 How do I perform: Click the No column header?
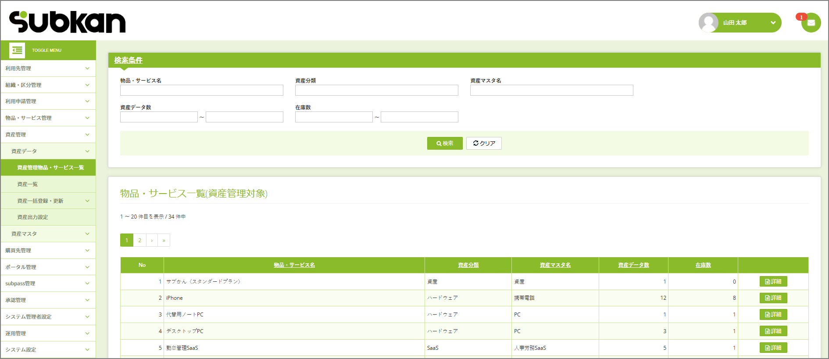click(142, 265)
